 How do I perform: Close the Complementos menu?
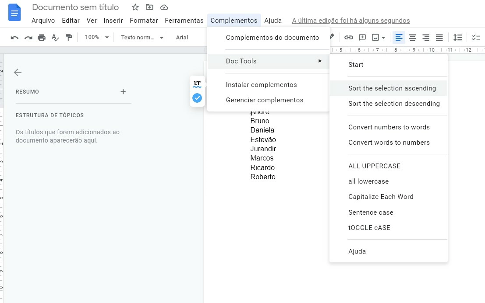tap(234, 21)
